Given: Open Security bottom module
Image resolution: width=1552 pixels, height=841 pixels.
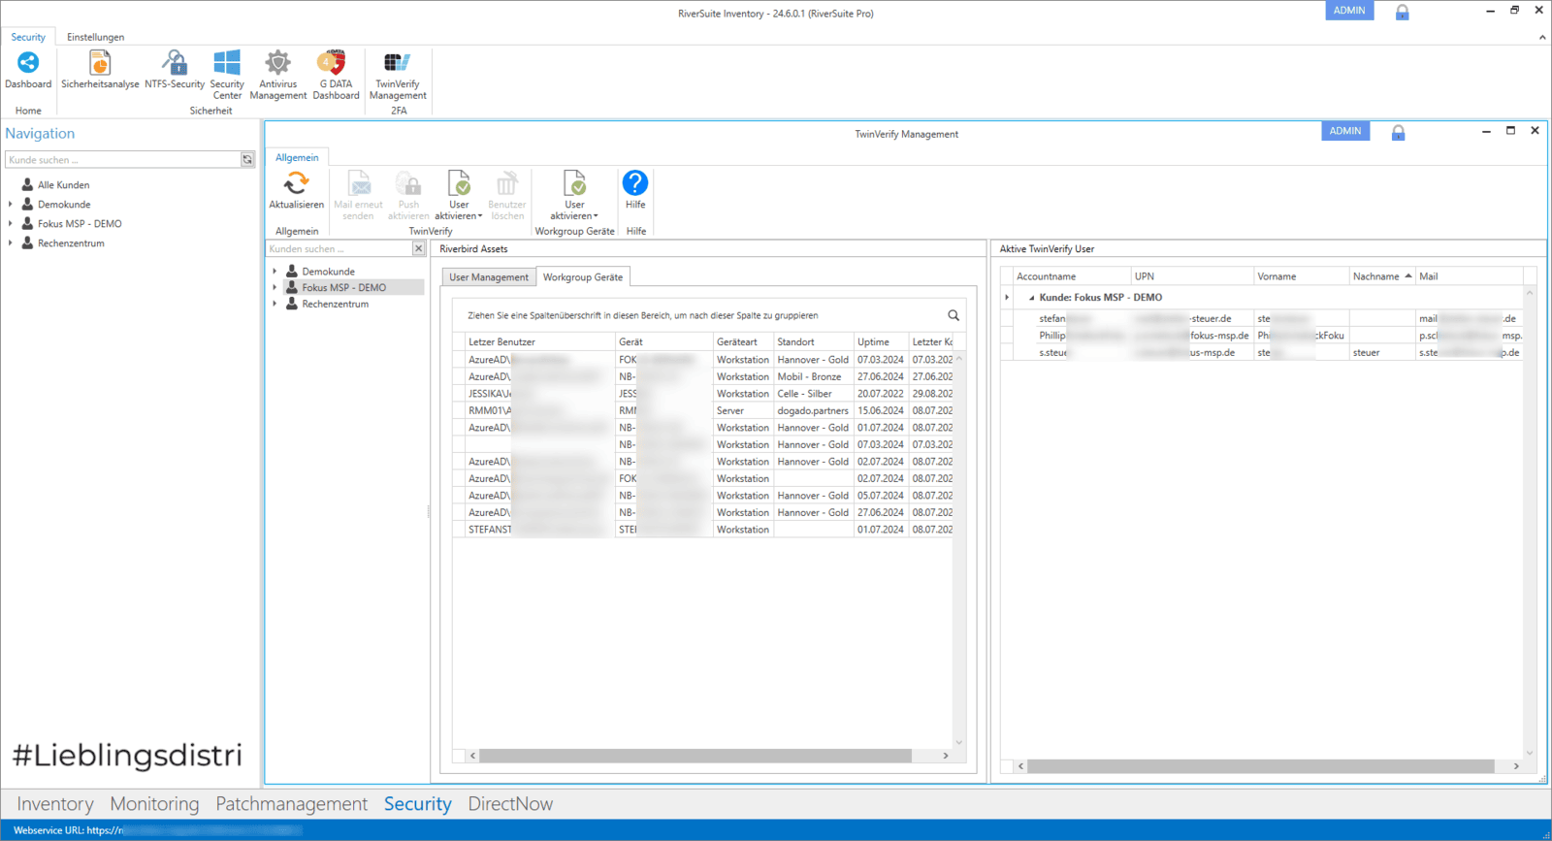Looking at the screenshot, I should pos(418,804).
